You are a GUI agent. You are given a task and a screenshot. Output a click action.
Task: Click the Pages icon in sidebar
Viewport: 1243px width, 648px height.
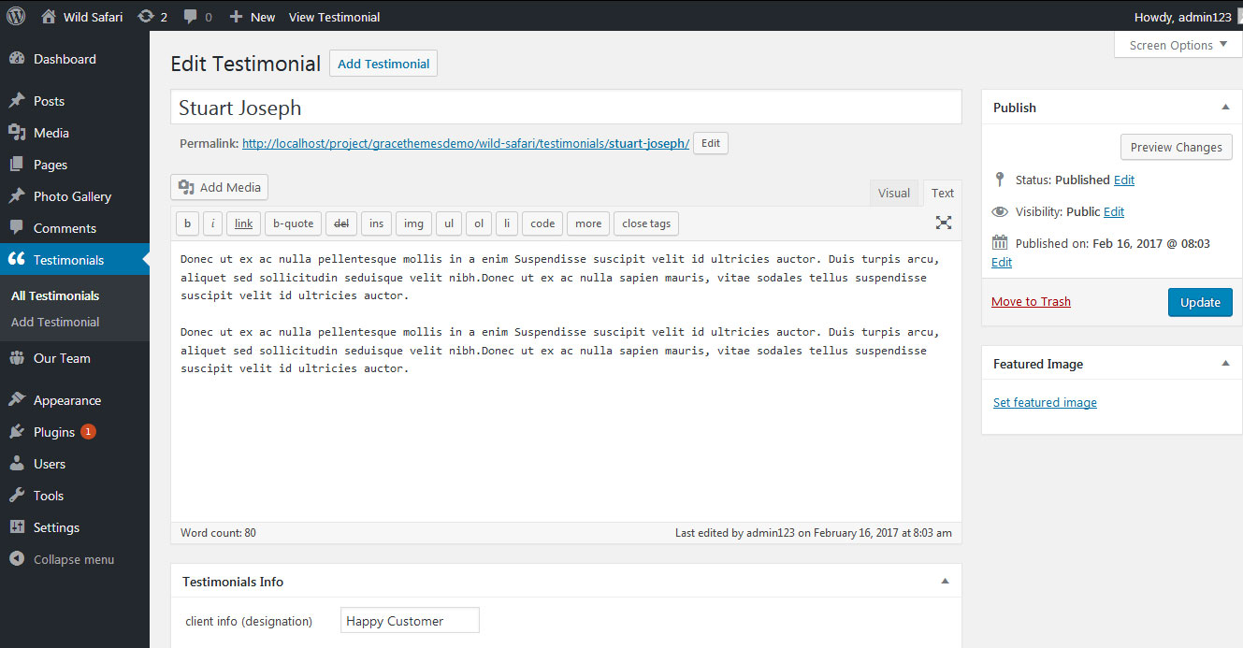[x=17, y=165]
